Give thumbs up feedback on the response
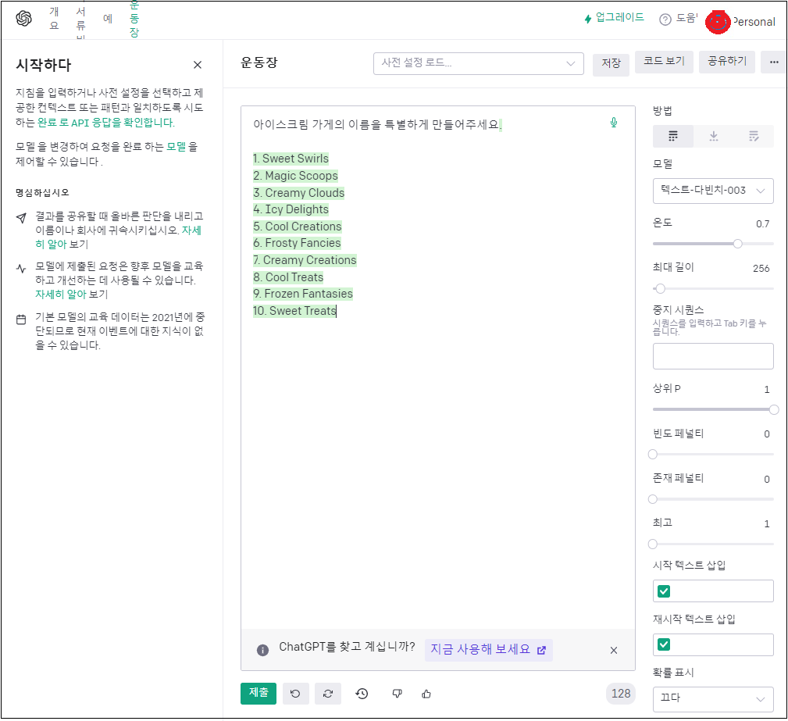The image size is (788, 721). [428, 694]
